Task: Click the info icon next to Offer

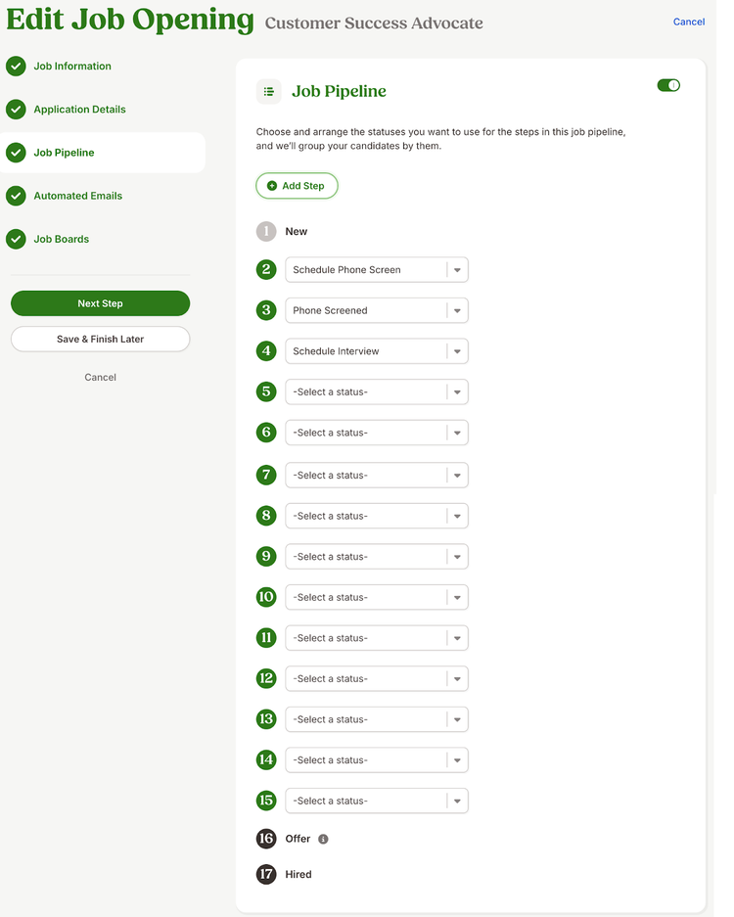Action: tap(323, 840)
